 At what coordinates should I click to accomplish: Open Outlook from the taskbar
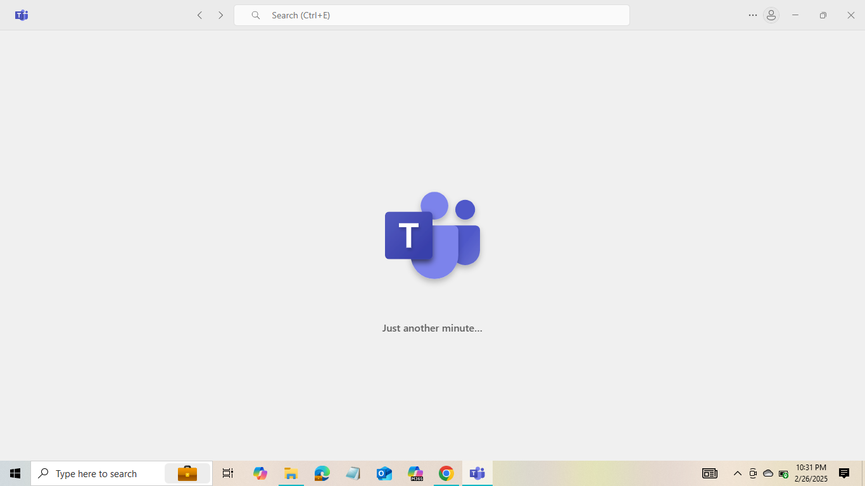tap(384, 473)
